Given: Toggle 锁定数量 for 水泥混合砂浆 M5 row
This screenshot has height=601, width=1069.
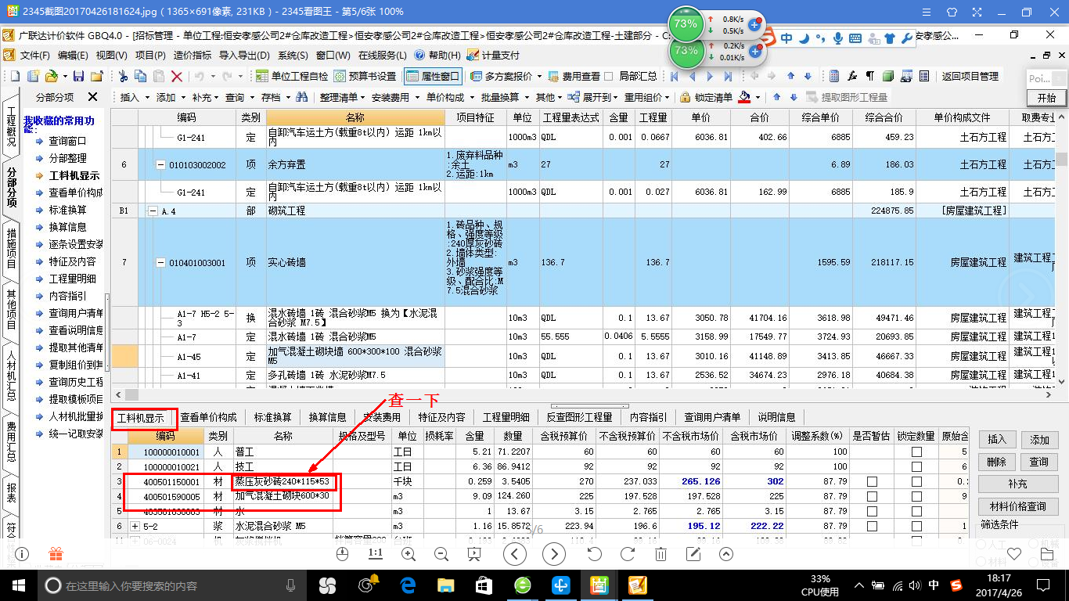Looking at the screenshot, I should click(x=916, y=527).
